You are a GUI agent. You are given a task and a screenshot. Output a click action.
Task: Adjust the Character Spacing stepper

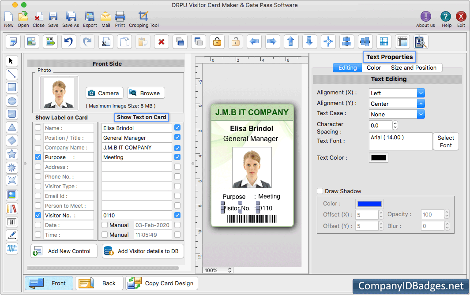[395, 125]
